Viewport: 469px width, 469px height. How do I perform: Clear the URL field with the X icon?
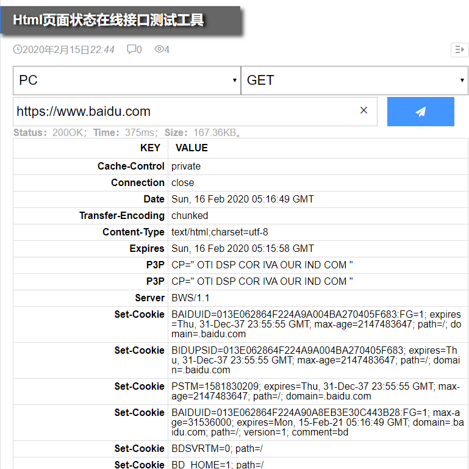coord(363,110)
